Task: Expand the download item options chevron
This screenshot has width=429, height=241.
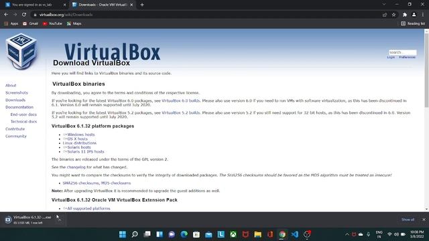Action: click(x=59, y=220)
